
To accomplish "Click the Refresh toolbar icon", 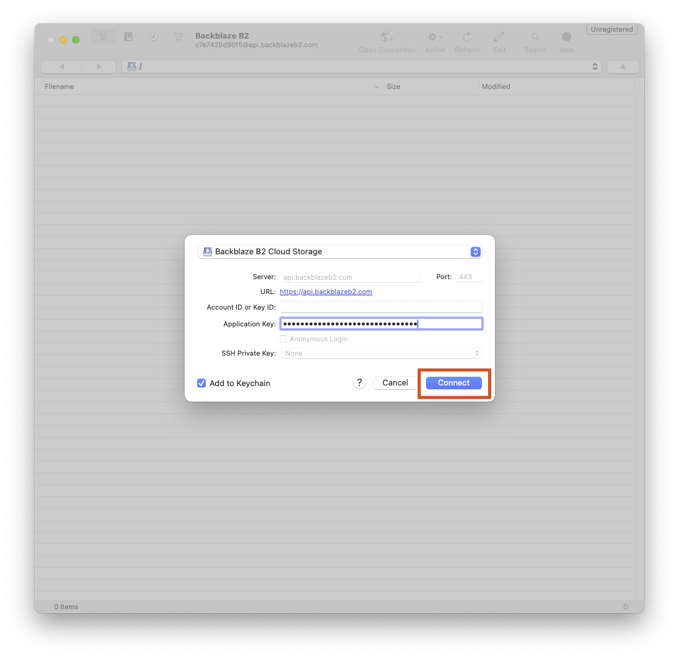I will coord(467,37).
